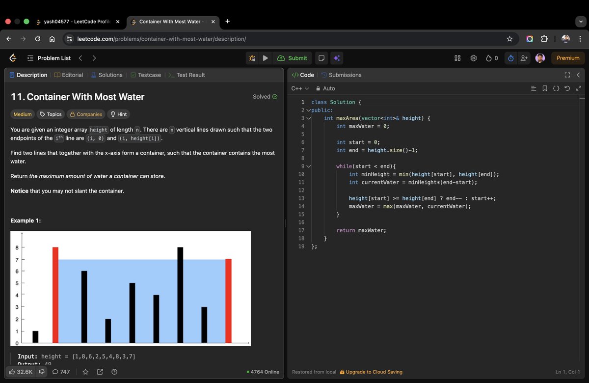Open the Problem List panel
The image size is (589, 383).
click(49, 58)
